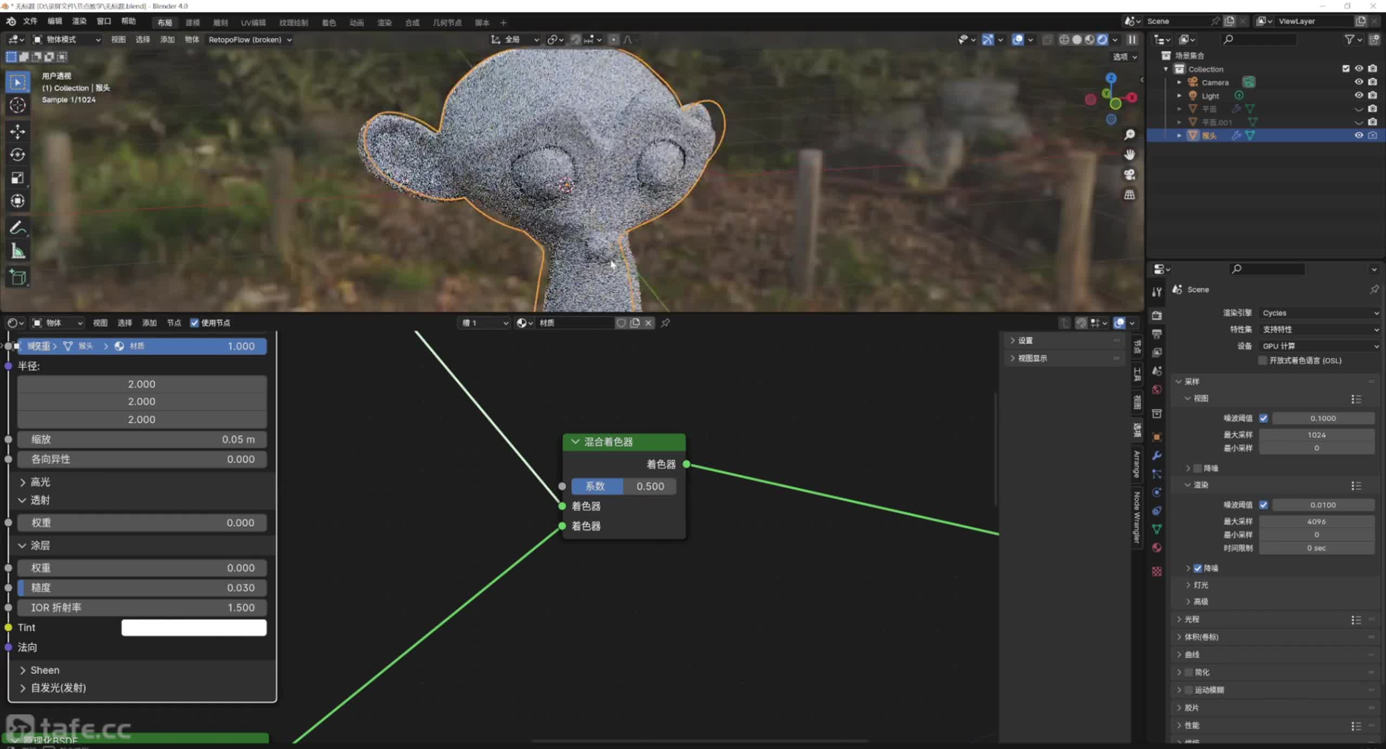Image resolution: width=1386 pixels, height=749 pixels.
Task: Select the Select Box tool
Action: pos(17,82)
